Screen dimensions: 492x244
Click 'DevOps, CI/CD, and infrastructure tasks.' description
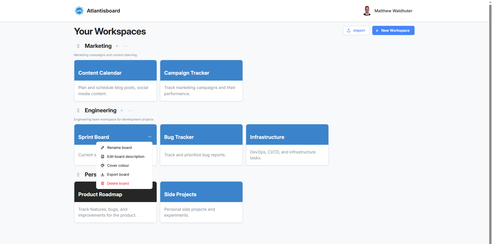[283, 155]
